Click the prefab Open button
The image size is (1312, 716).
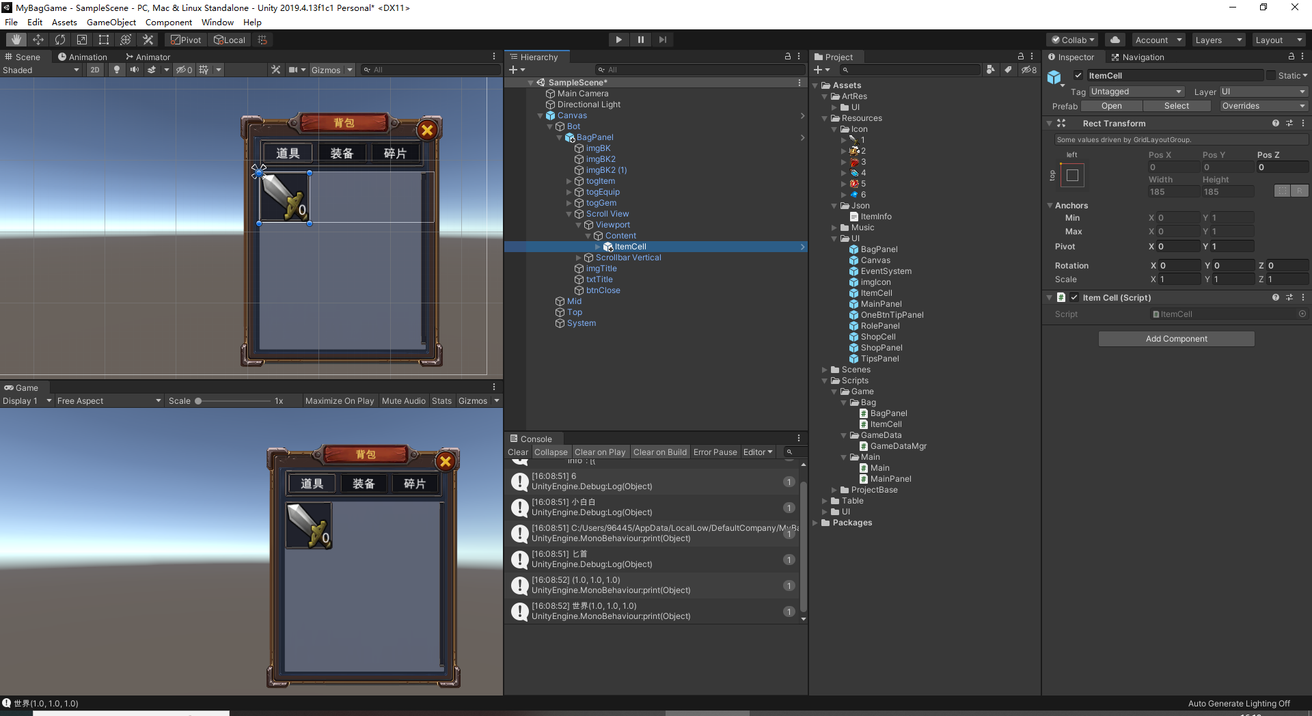click(x=1112, y=106)
